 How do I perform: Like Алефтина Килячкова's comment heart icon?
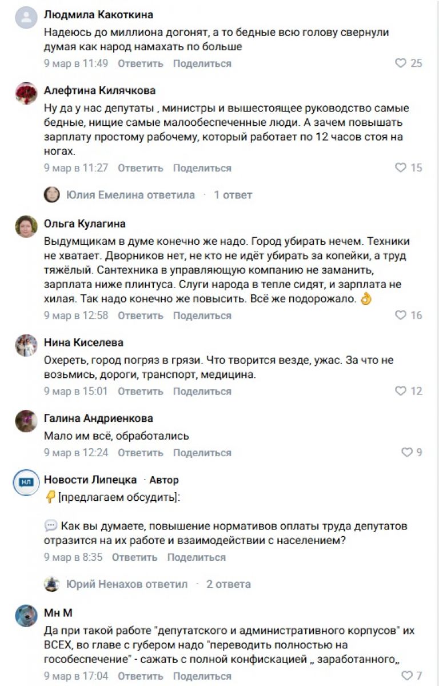[401, 168]
